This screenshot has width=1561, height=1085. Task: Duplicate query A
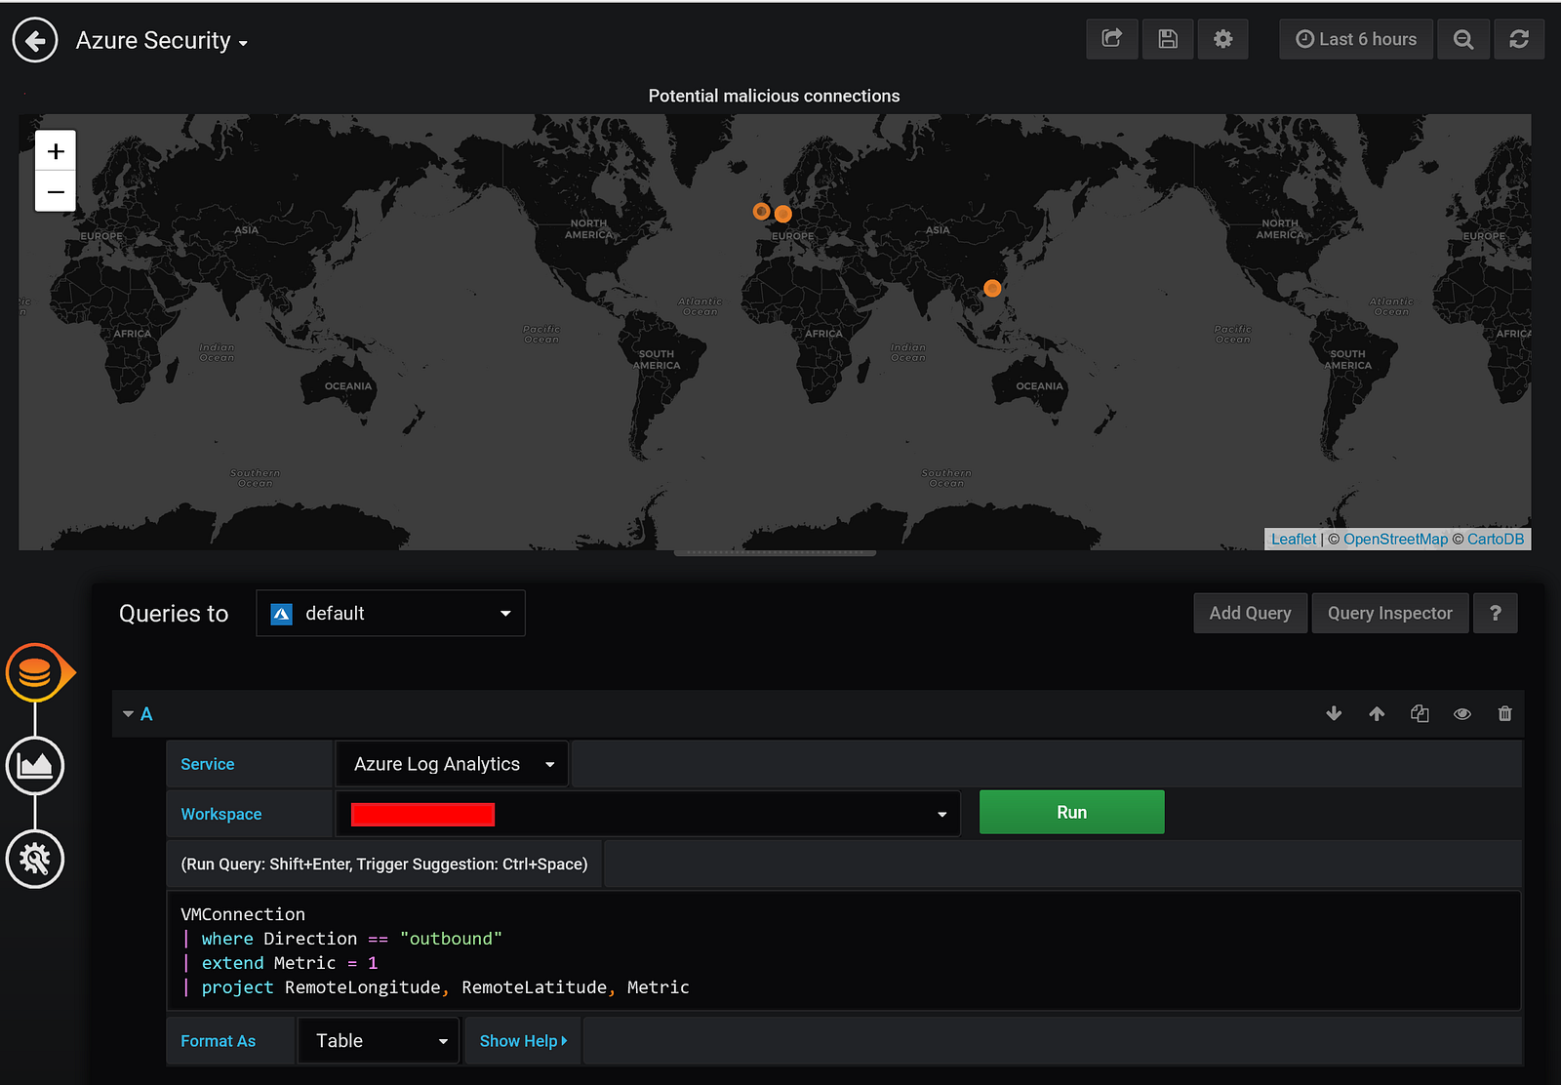point(1420,714)
